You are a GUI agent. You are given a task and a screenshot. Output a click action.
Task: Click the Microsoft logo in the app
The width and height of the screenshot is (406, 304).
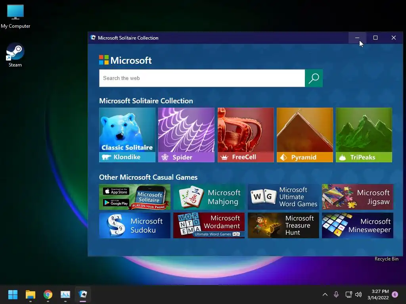point(125,60)
